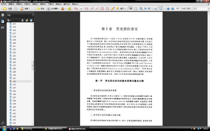The width and height of the screenshot is (210, 131).
Task: Open the File menu
Action: 4,4
